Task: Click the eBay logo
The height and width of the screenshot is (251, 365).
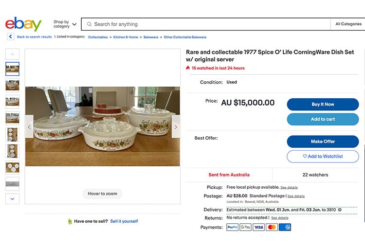Action: pyautogui.click(x=23, y=24)
